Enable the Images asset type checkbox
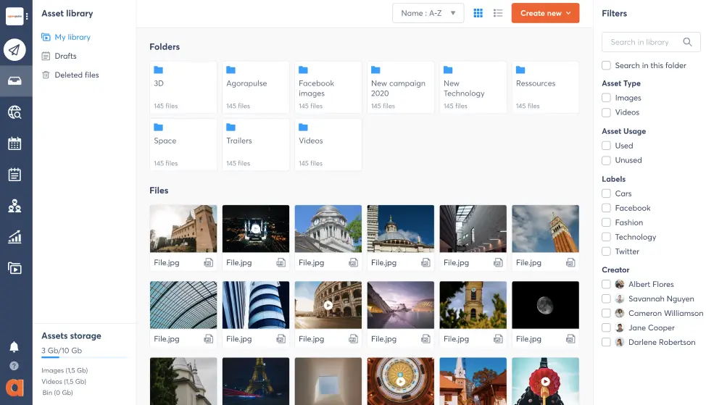 606,98
